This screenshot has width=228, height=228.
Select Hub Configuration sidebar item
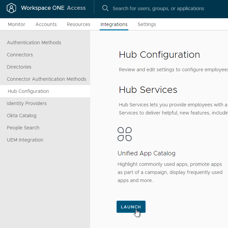pos(45,91)
